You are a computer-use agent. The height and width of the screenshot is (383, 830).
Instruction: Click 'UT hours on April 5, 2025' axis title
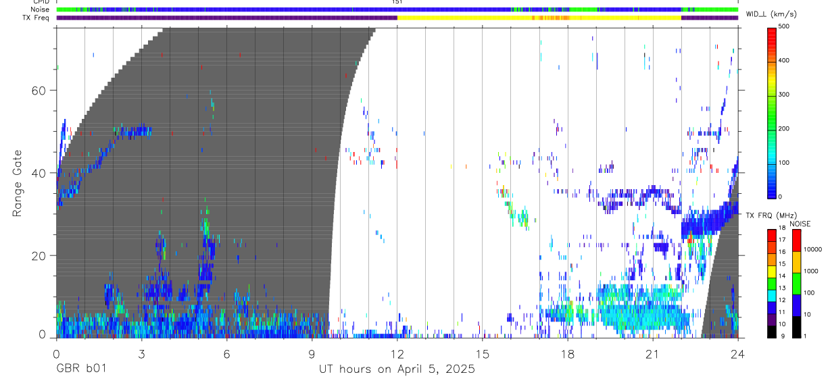pyautogui.click(x=397, y=369)
